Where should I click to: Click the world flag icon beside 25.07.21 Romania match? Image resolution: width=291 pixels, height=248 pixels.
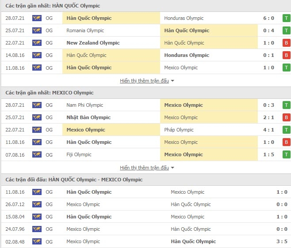tap(37, 30)
